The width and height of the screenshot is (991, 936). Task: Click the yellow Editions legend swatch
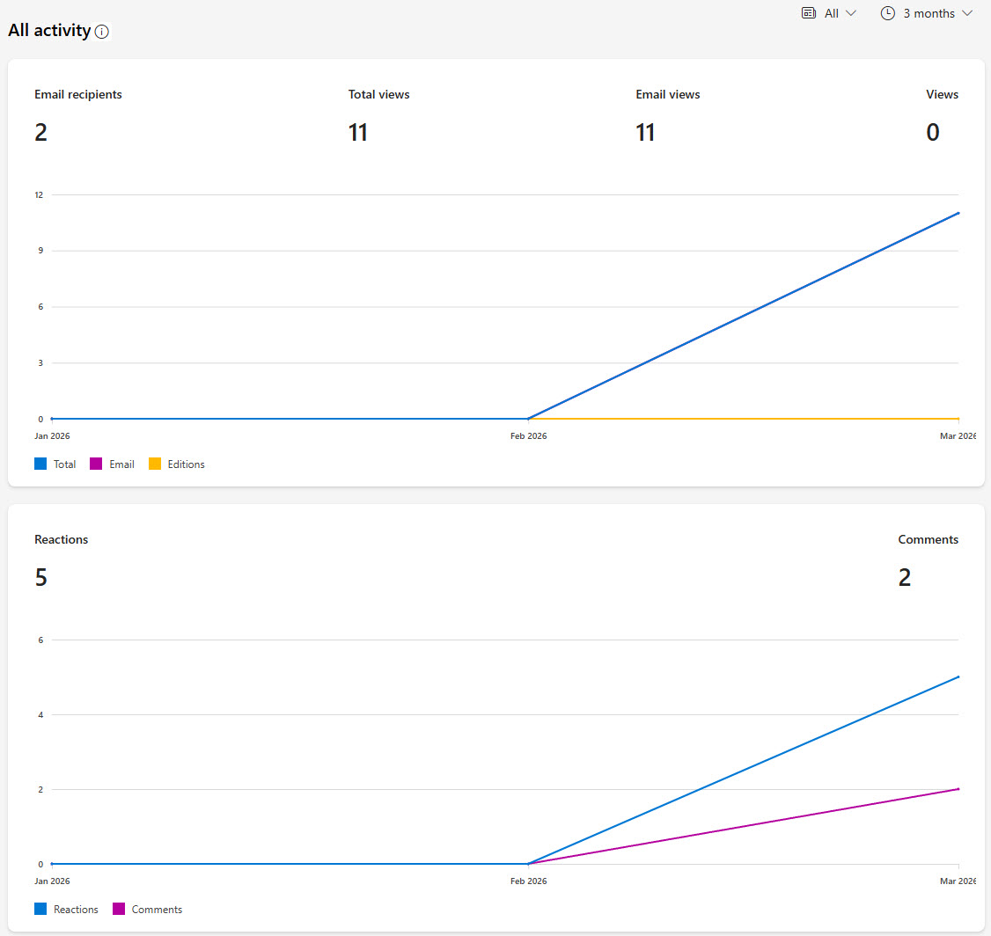pyautogui.click(x=155, y=464)
